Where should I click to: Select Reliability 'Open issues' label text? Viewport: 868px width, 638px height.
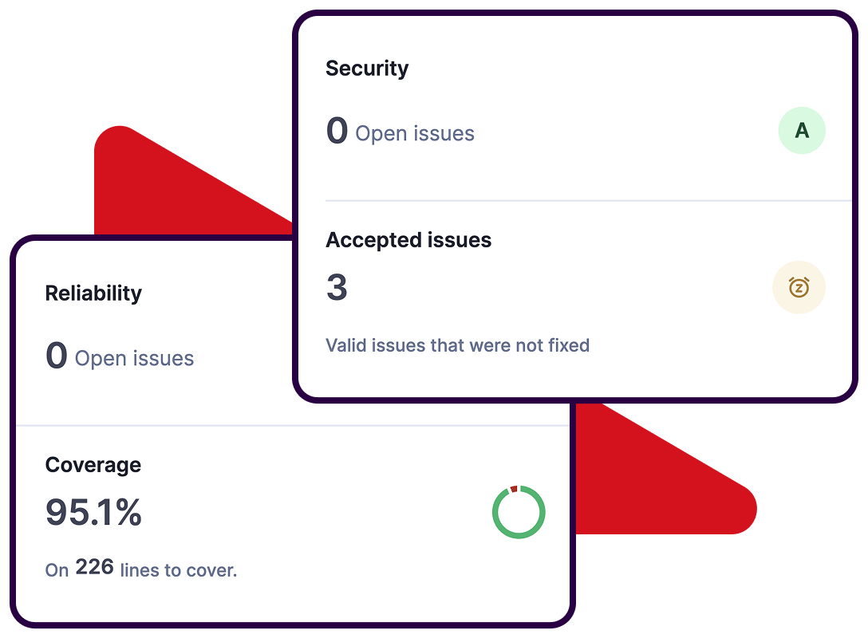point(134,359)
